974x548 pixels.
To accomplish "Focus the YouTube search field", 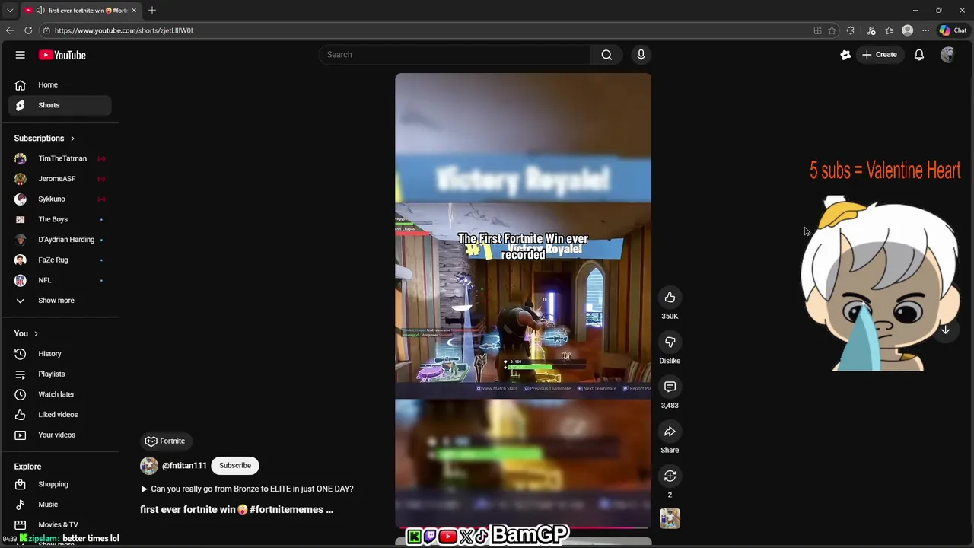I will [x=455, y=55].
